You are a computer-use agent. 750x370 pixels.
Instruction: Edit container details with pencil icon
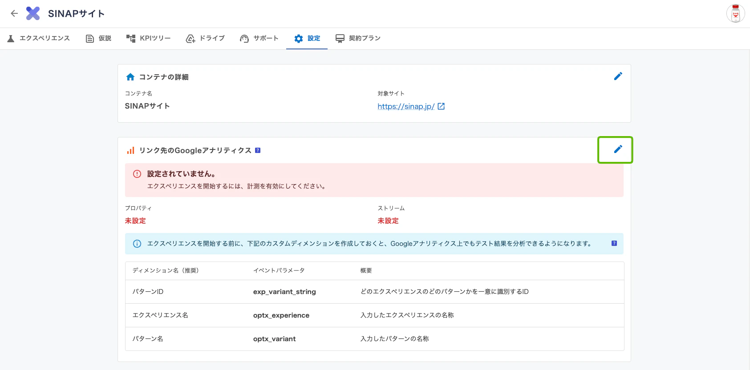point(618,76)
